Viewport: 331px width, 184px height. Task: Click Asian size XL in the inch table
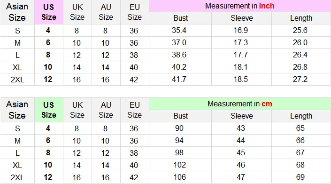pos(17,67)
